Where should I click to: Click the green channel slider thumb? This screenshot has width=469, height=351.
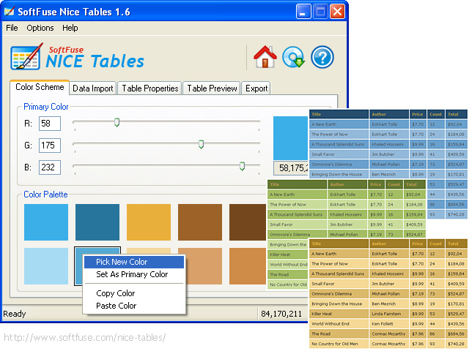pos(202,144)
